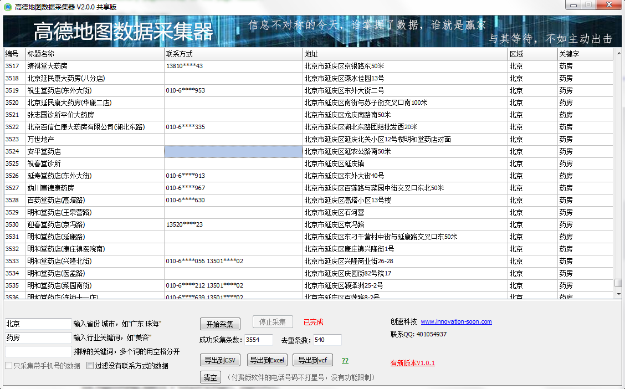Select row 北京百信仁康大药房有限公司(湖北东路)
The height and width of the screenshot is (389, 625).
coord(309,127)
